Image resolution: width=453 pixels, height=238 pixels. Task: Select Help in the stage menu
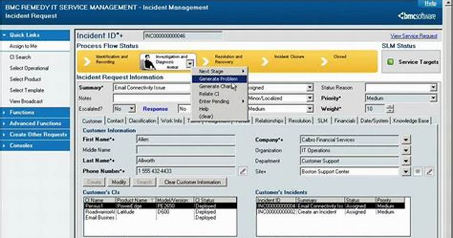click(x=220, y=109)
